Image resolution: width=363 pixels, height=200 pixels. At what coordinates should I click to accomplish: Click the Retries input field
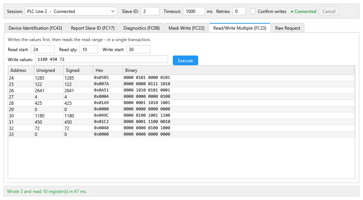239,11
